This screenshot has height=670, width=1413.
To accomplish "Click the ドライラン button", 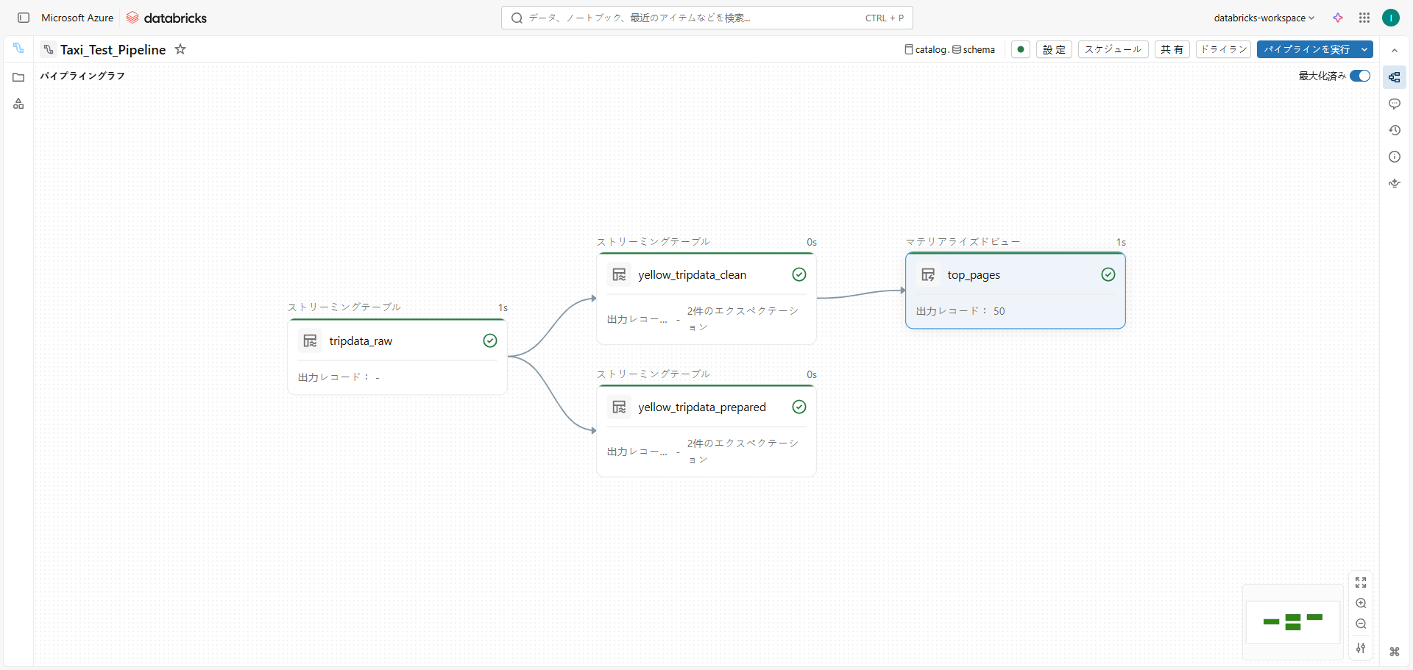I will pyautogui.click(x=1223, y=49).
